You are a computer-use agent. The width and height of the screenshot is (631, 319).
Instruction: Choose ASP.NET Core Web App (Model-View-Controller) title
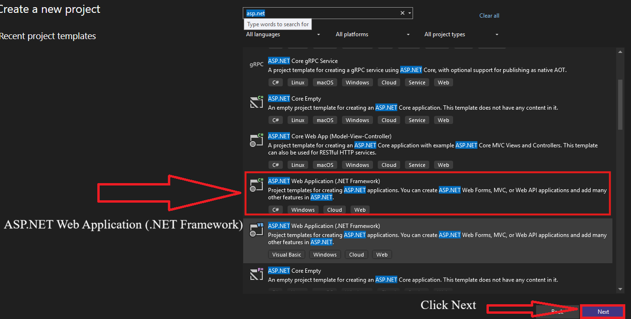coord(330,136)
